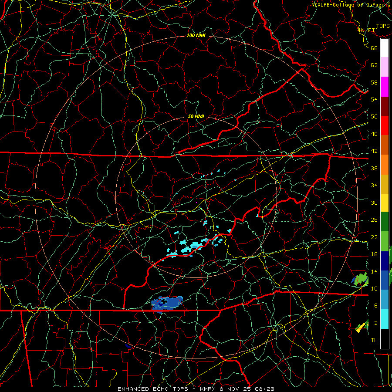Click the small navy echo in the southwest
This screenshot has width=392, height=392.
pos(128,346)
